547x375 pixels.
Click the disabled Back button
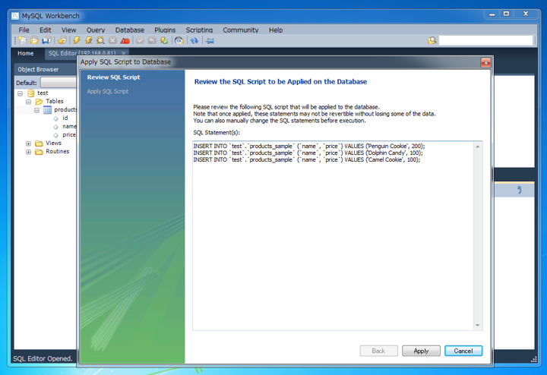(x=378, y=351)
